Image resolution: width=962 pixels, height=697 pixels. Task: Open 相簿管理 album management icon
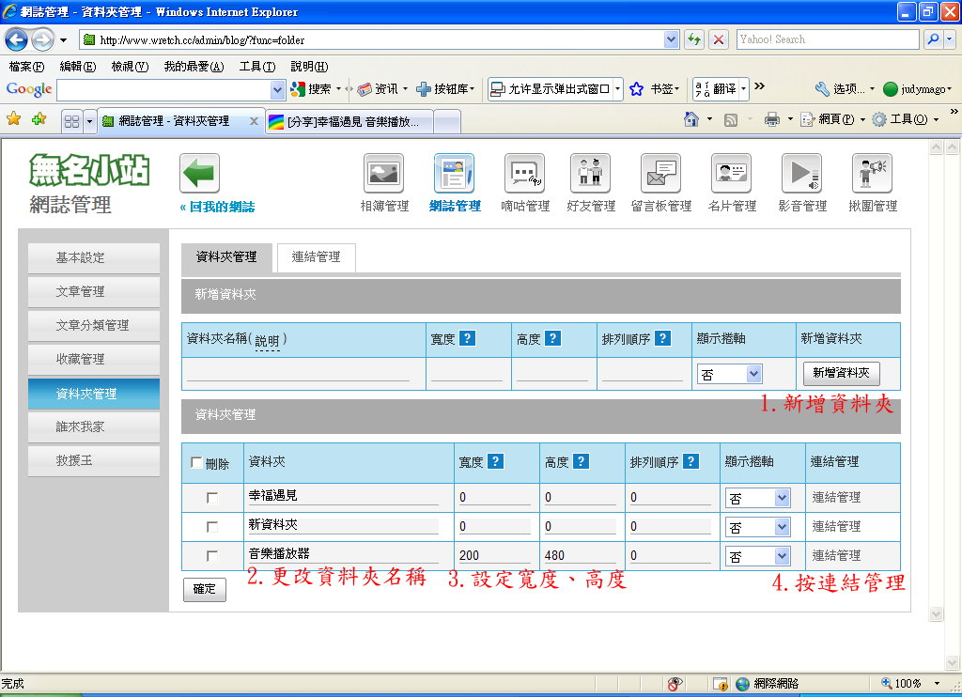[383, 174]
